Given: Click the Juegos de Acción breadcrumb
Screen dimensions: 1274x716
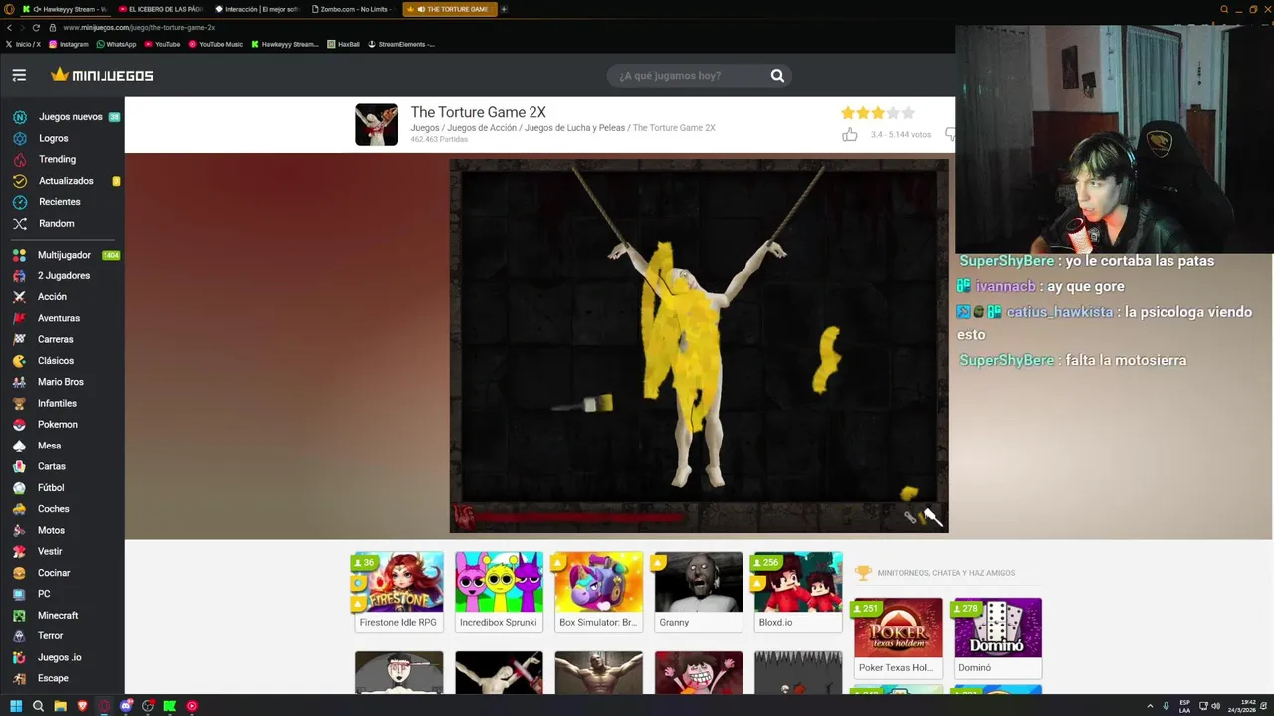Looking at the screenshot, I should (482, 128).
